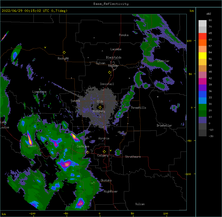Select the orange 57-60 dBZ legend swatch
This screenshot has width=222, height=217.
click(x=202, y=43)
